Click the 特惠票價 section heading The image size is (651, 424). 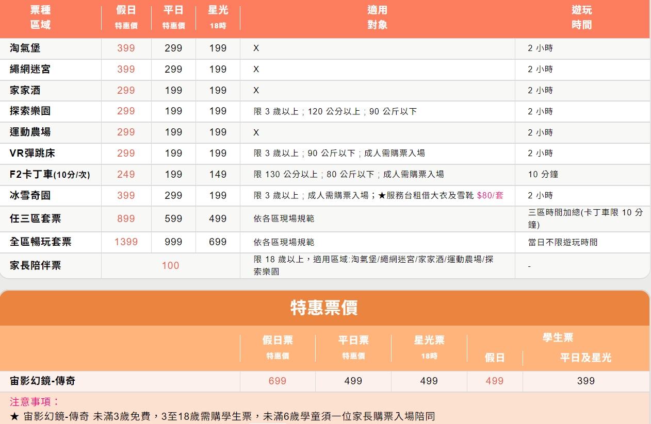click(324, 308)
